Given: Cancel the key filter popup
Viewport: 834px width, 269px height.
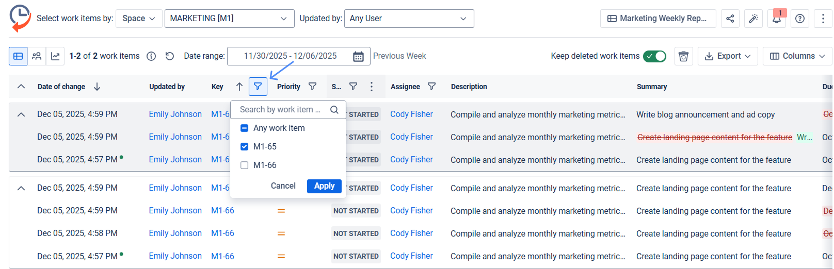Looking at the screenshot, I should [283, 186].
